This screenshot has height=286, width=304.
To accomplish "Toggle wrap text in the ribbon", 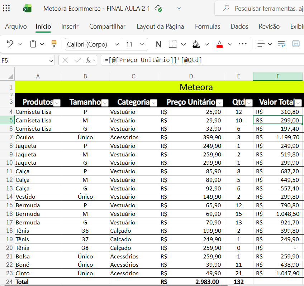I will coord(281,44).
